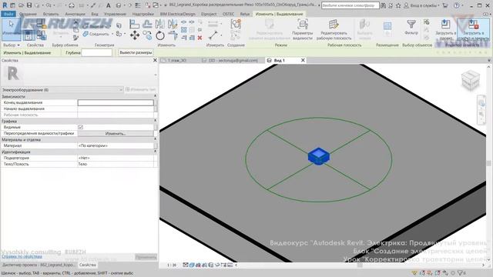Click the horizontal scrollbar under the 3D view

pyautogui.click(x=360, y=265)
